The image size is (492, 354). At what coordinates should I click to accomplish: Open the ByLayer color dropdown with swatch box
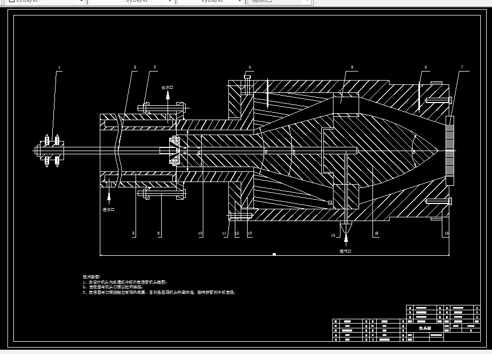tap(46, 1)
